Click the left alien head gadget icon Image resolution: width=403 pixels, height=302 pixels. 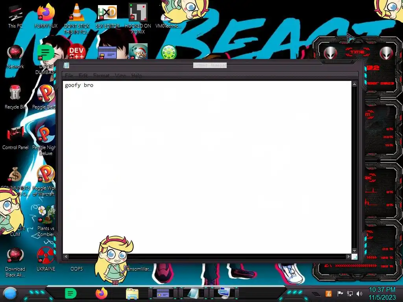tap(330, 53)
